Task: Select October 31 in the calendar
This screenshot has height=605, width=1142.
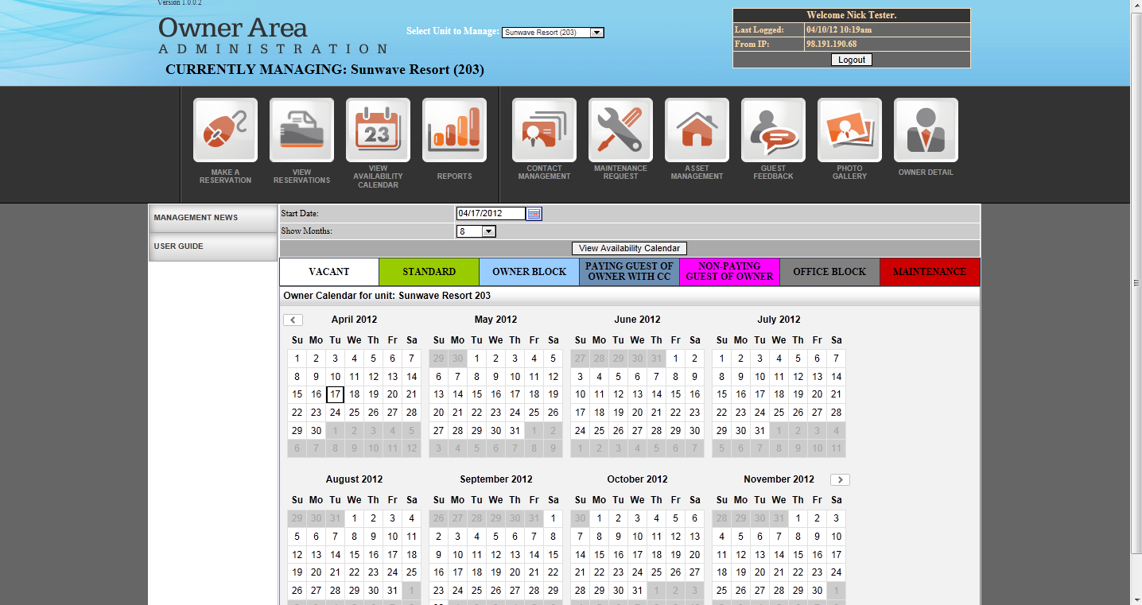Action: (638, 591)
